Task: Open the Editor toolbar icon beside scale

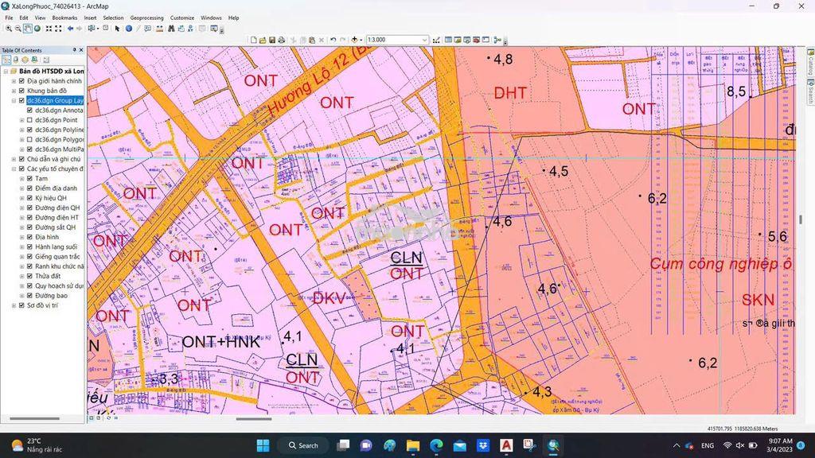Action: click(x=436, y=40)
